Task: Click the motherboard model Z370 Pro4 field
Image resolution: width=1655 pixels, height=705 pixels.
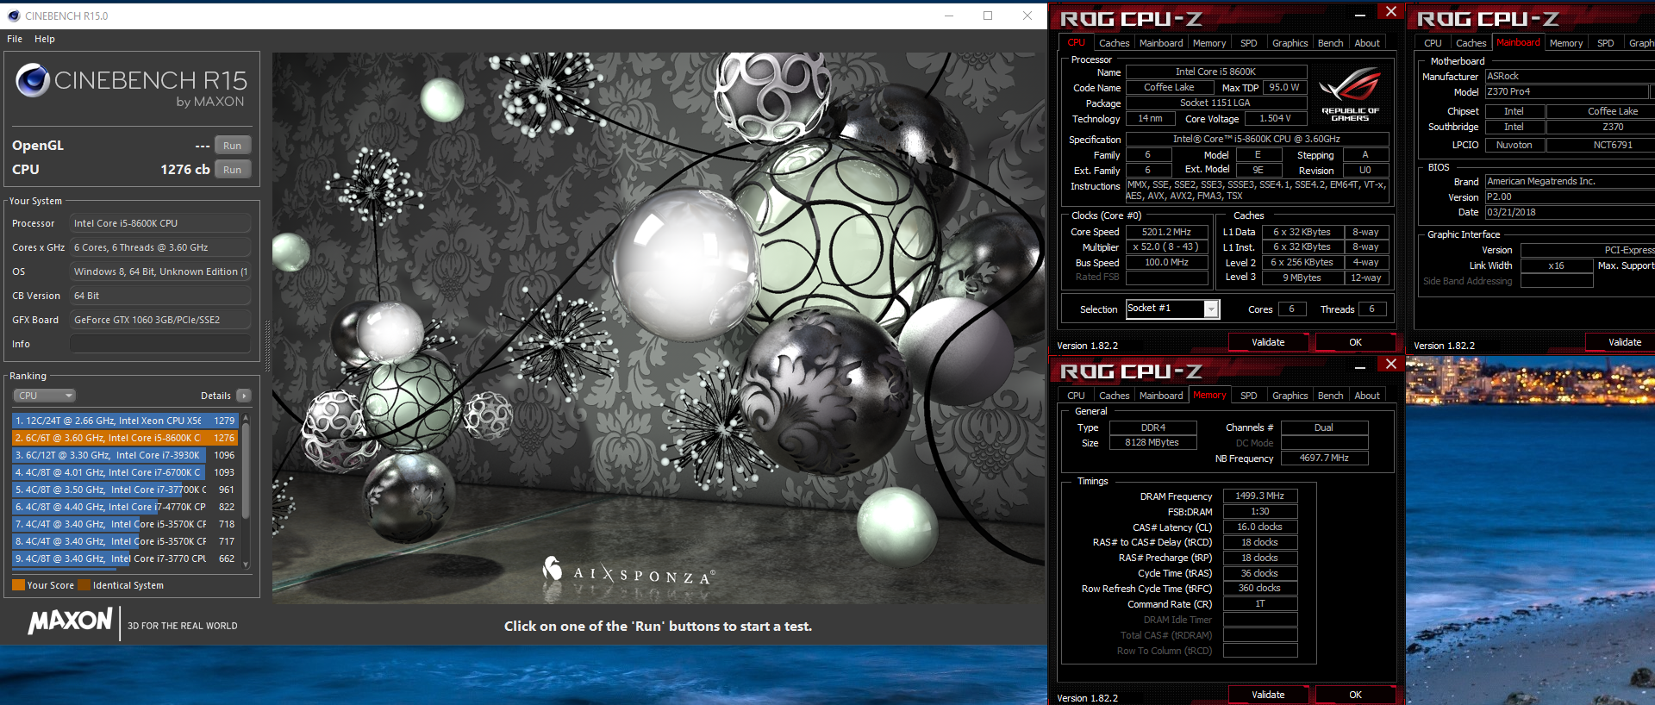Action: (x=1566, y=91)
